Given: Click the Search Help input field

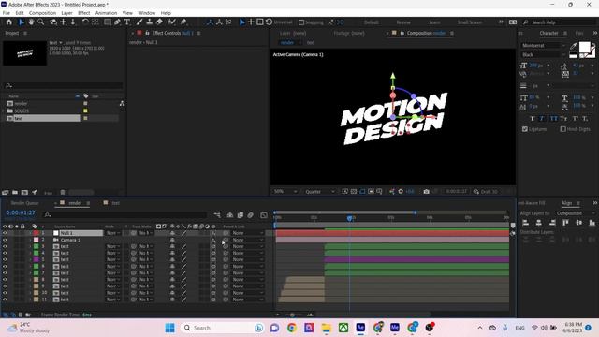Looking at the screenshot, I should 562,22.
